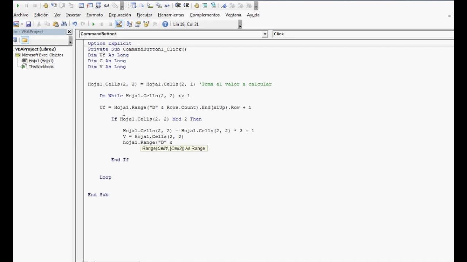The height and width of the screenshot is (262, 467).
Task: Open the Project Explorer icon
Action: pyautogui.click(x=130, y=24)
